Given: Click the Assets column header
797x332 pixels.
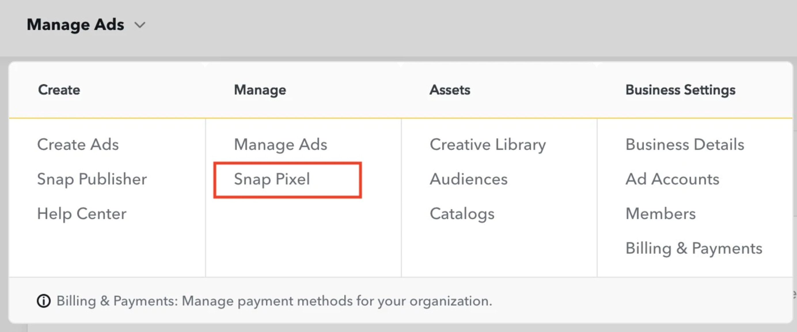Looking at the screenshot, I should click(449, 90).
